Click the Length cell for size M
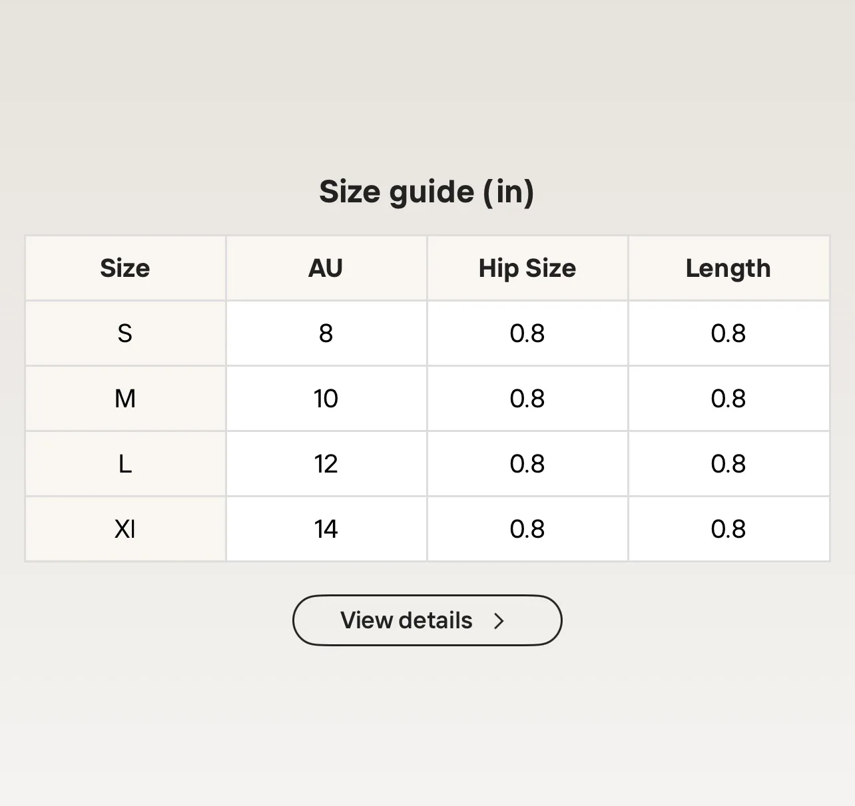 click(x=728, y=399)
